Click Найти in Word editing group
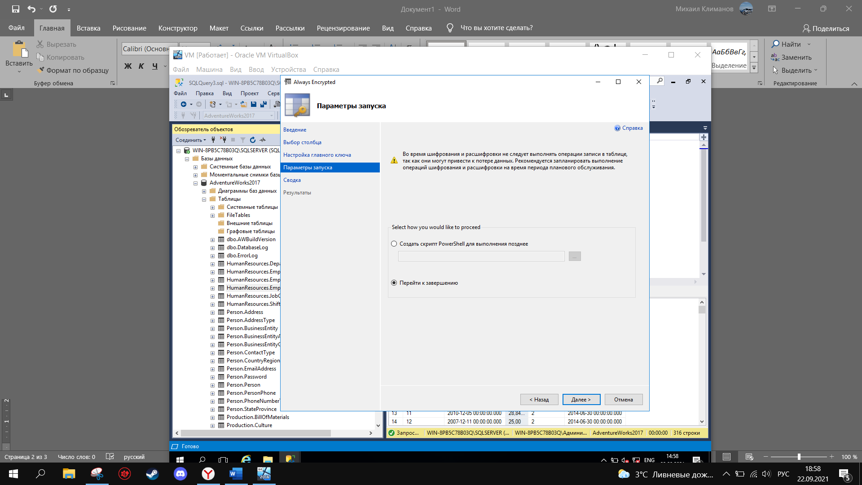The width and height of the screenshot is (862, 485). (786, 44)
